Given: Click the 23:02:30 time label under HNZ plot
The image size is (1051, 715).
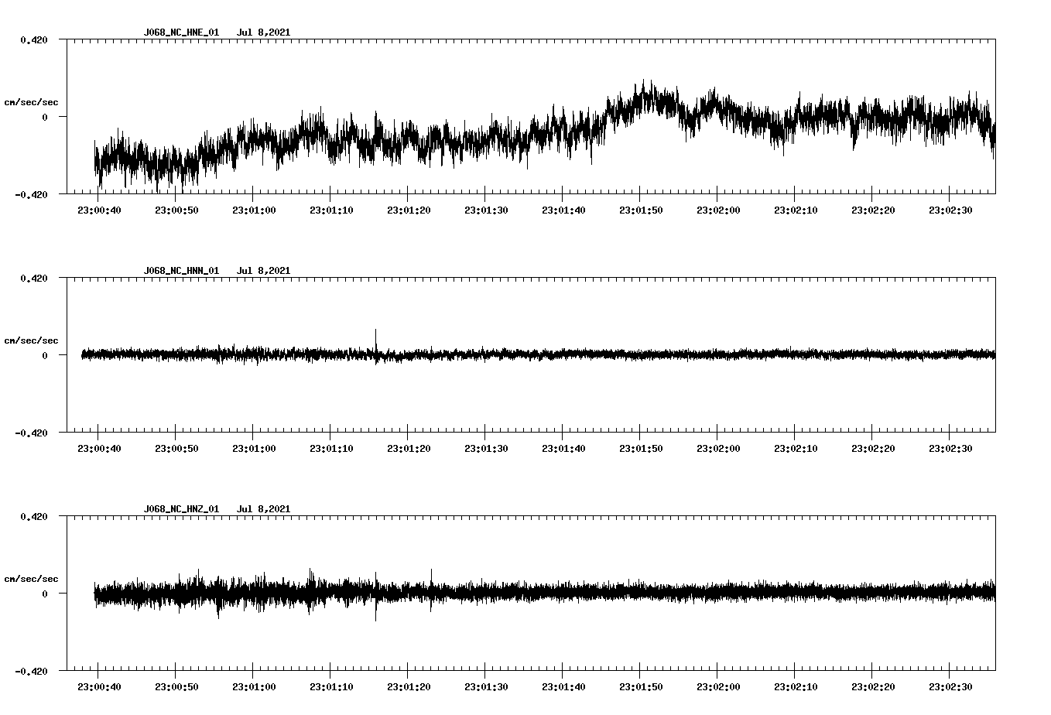Looking at the screenshot, I should [x=950, y=687].
